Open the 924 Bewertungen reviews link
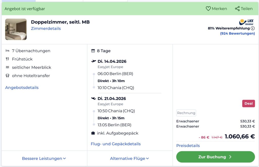This screenshot has height=167, width=259. click(238, 33)
